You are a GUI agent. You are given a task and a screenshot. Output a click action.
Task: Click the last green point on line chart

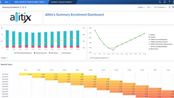click(x=144, y=33)
